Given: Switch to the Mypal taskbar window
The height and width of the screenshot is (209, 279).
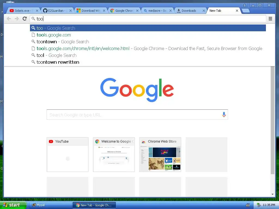Looking at the screenshot, I should [50, 205].
